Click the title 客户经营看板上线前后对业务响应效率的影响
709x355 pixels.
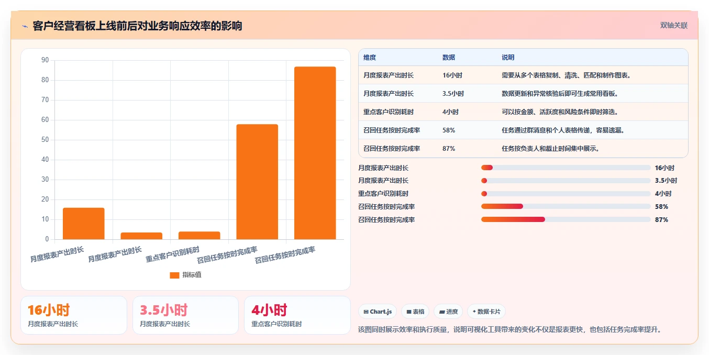(x=137, y=26)
